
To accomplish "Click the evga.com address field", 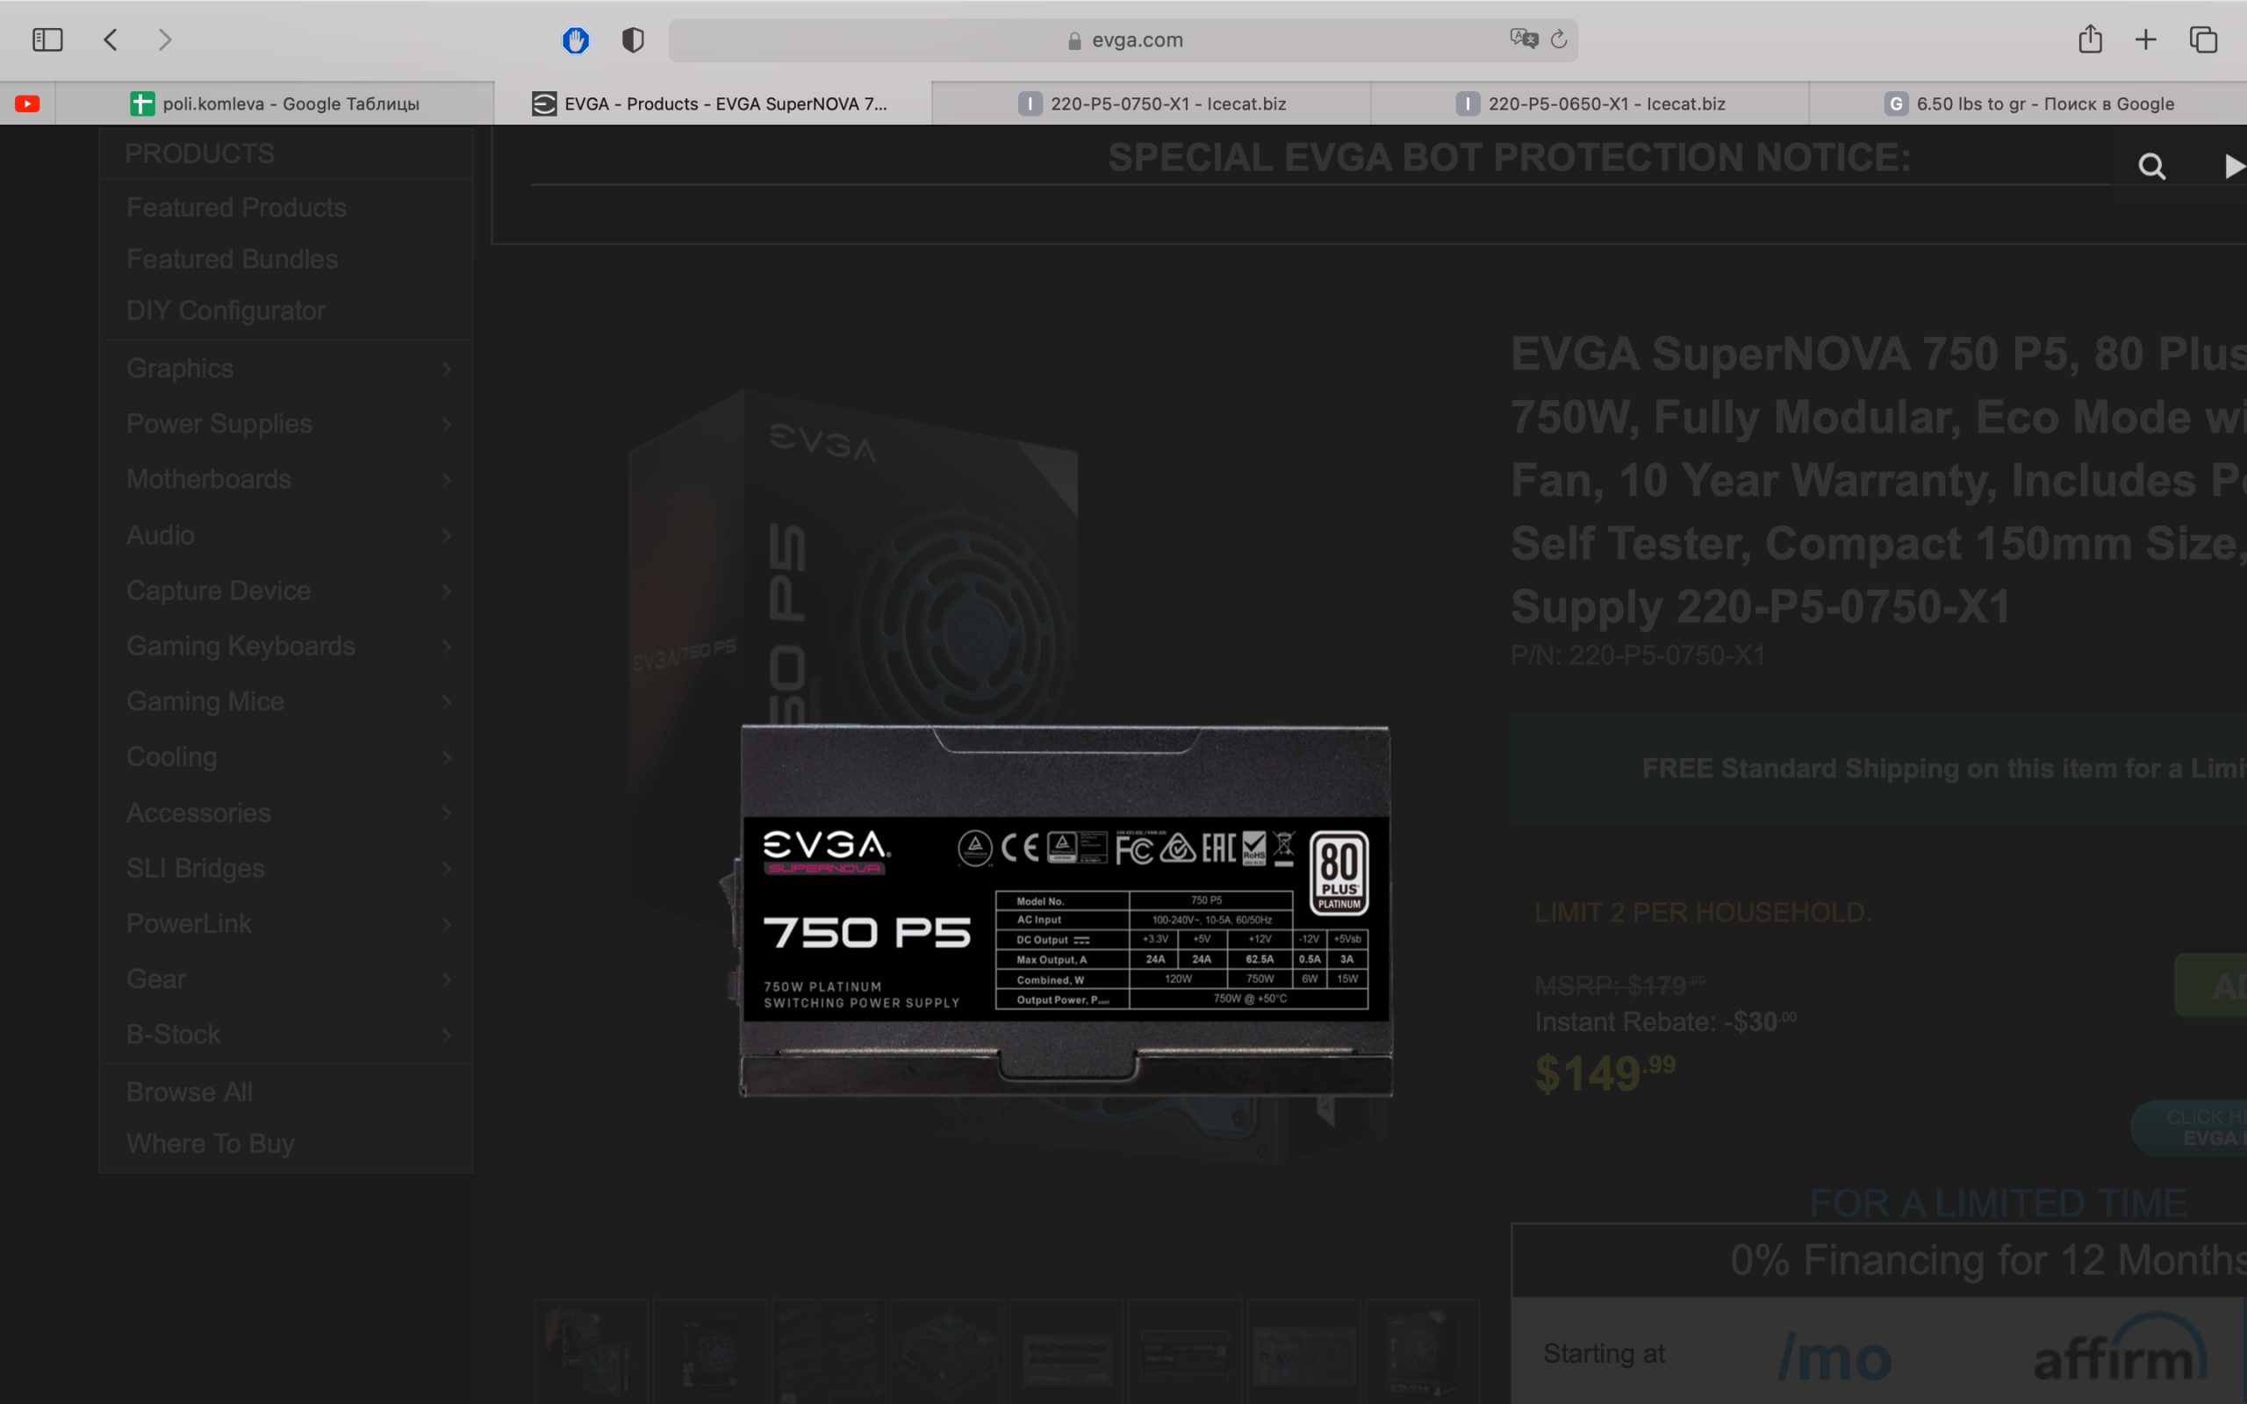I will pos(1123,40).
